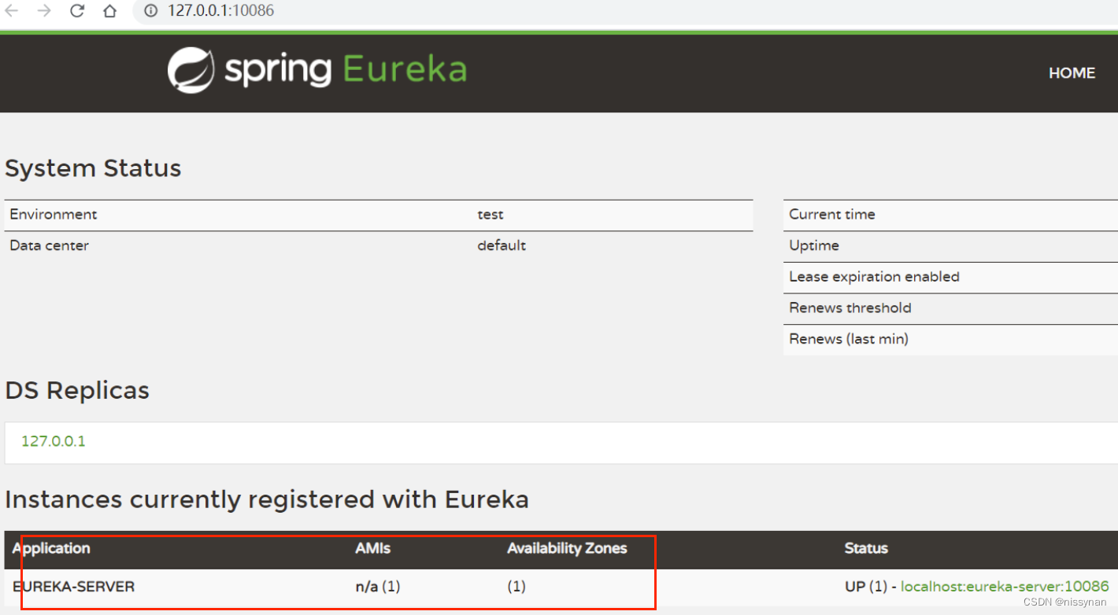Click the DS Replicas heading
This screenshot has height=615, width=1118.
[77, 391]
